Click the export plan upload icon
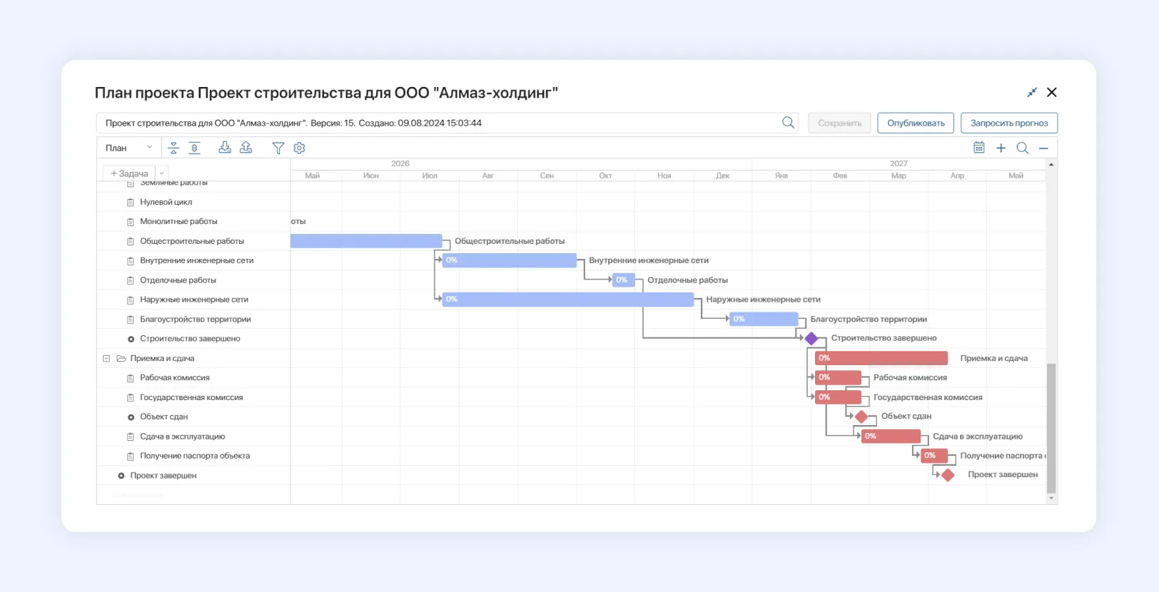1159x592 pixels. pyautogui.click(x=246, y=148)
